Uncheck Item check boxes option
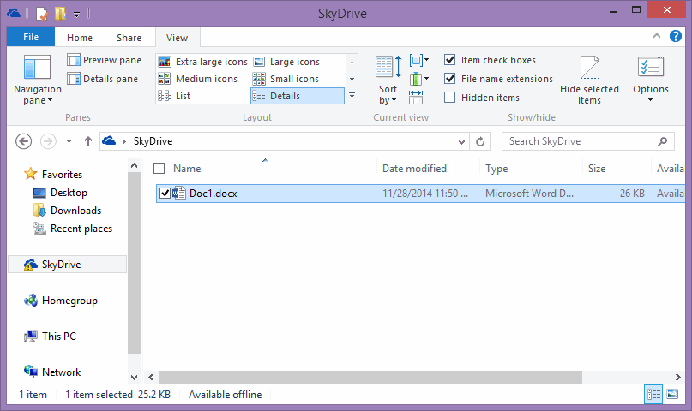The height and width of the screenshot is (411, 692). [449, 59]
